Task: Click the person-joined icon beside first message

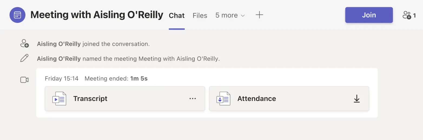Action: [24, 44]
